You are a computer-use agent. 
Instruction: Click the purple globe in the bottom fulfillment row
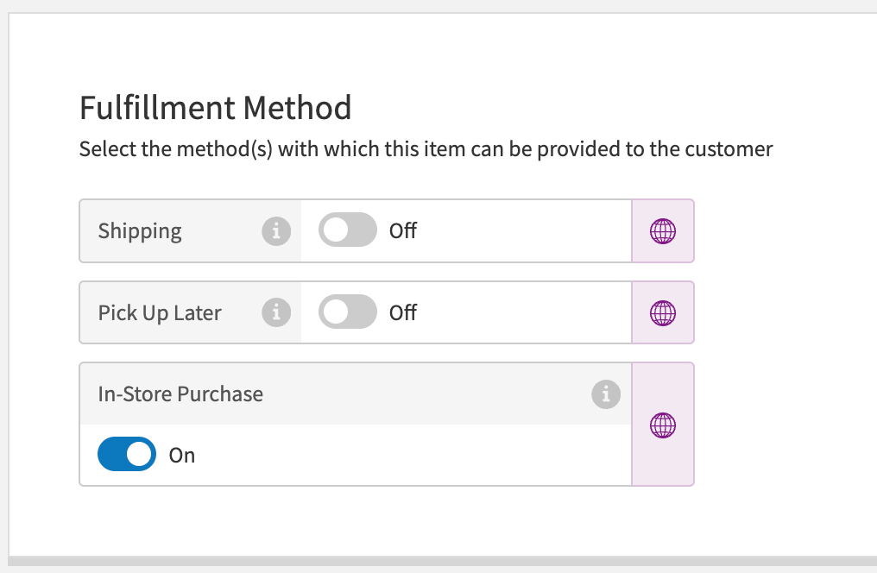[x=662, y=425]
